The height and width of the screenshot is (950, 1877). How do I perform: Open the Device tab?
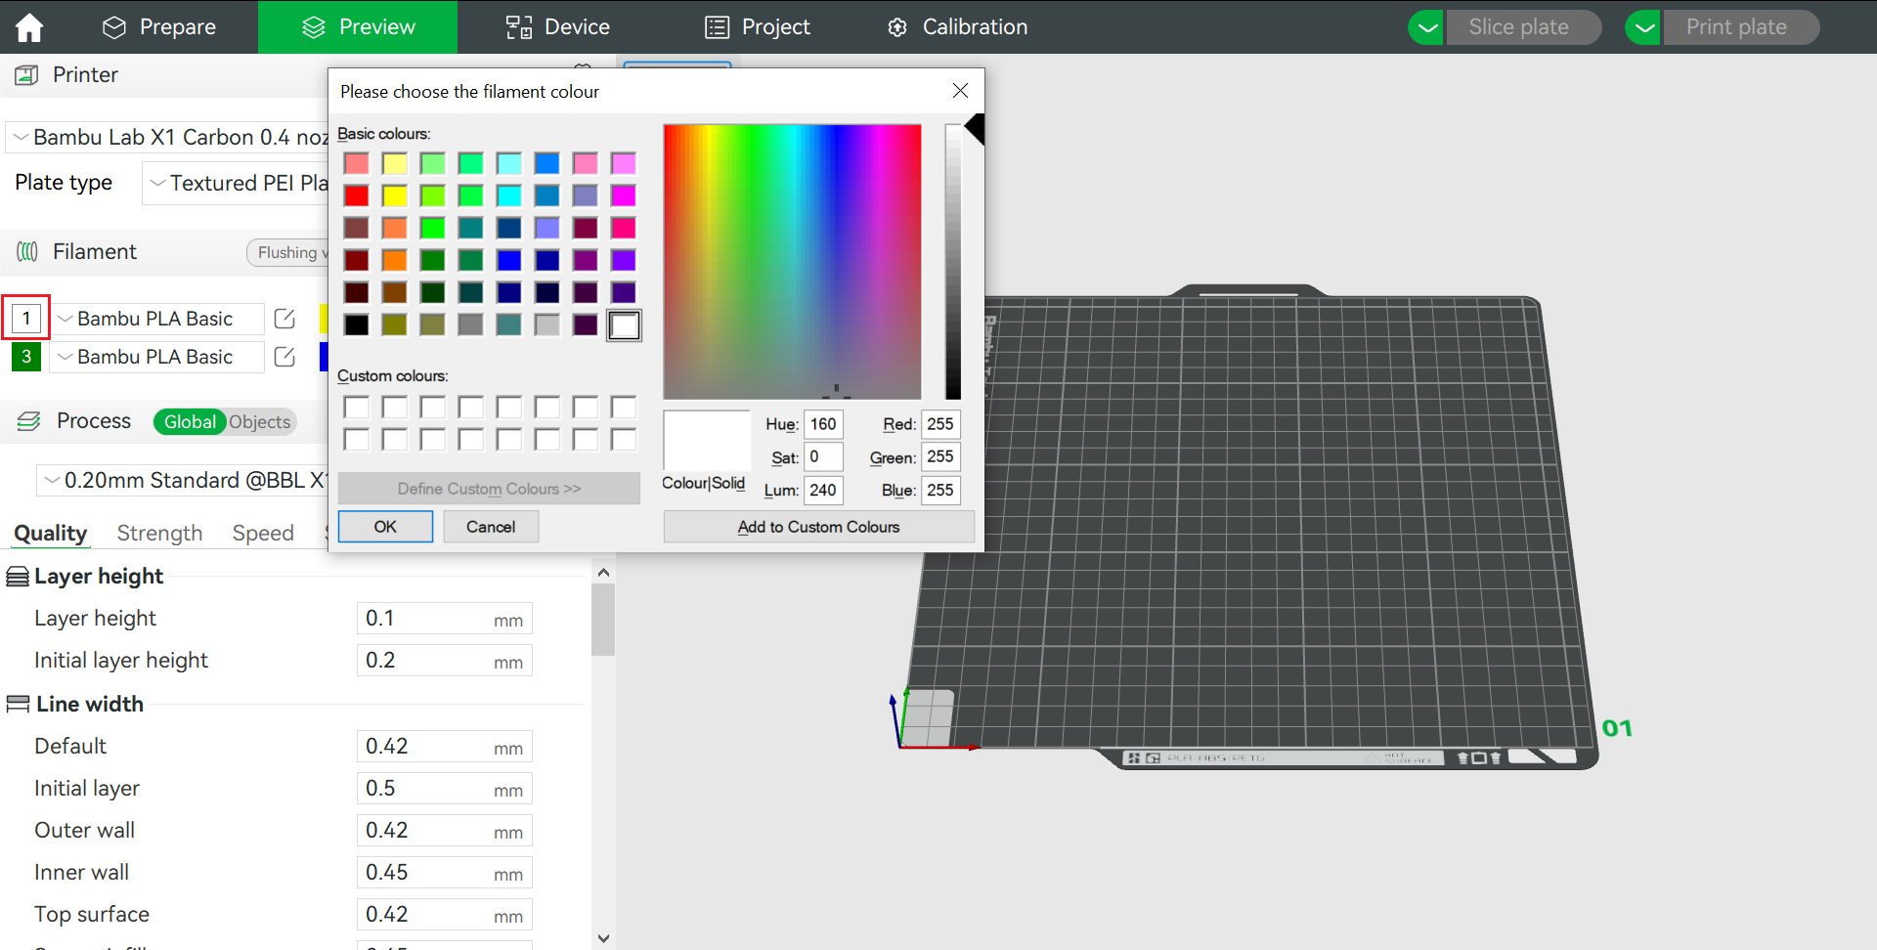tap(557, 27)
